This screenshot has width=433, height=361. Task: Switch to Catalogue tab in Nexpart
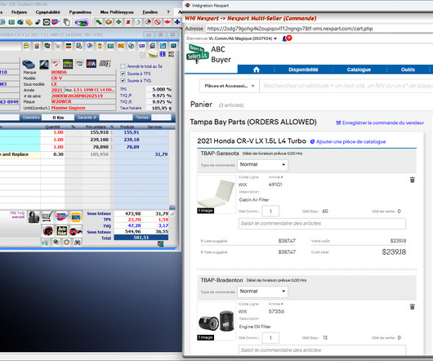click(359, 69)
